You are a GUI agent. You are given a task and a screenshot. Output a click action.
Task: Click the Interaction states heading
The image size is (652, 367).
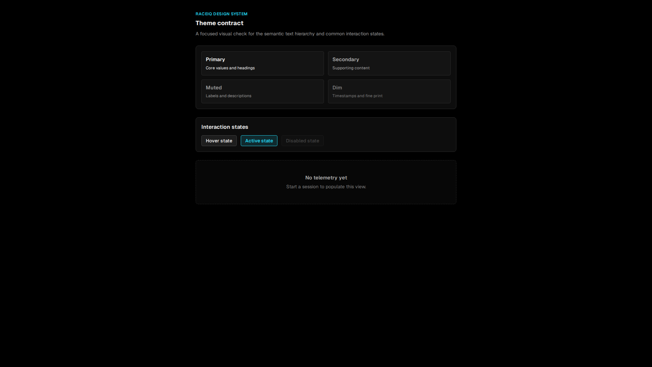click(x=224, y=127)
